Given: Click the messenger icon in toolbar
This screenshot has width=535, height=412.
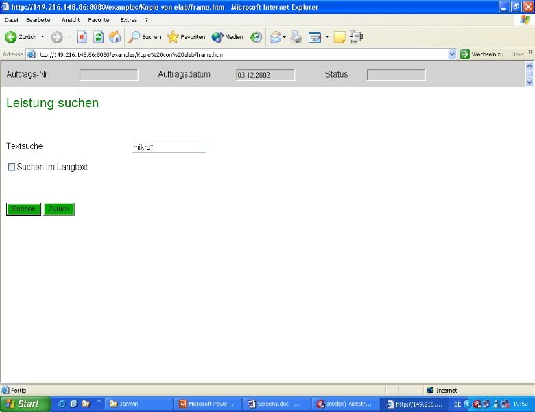Looking at the screenshot, I should coord(356,37).
